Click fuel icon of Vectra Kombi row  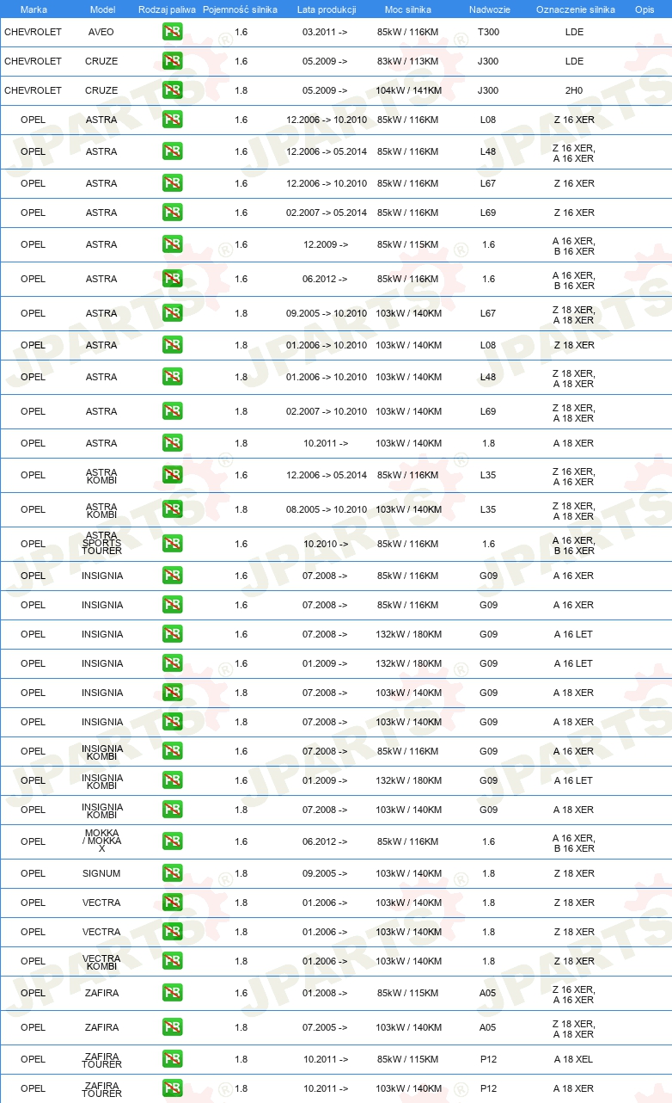[x=172, y=961]
